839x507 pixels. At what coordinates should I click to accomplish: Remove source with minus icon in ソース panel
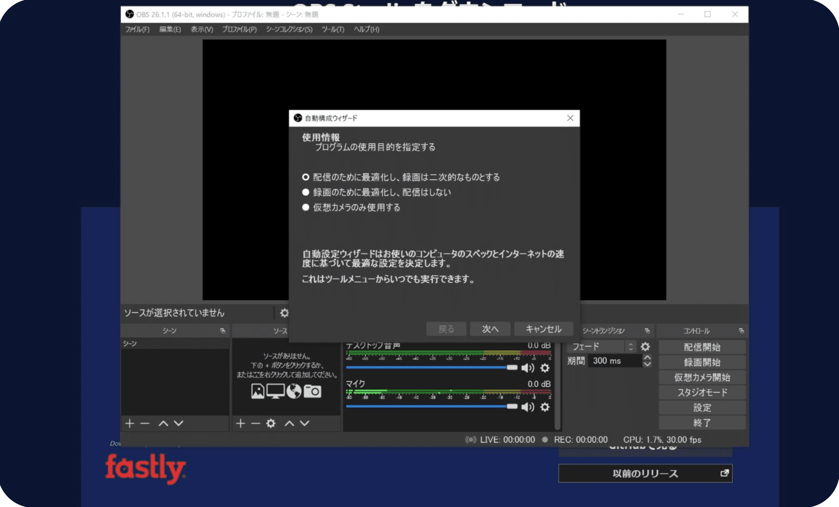255,423
